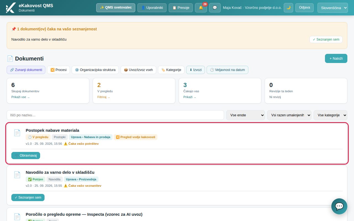Expand the Vse enote units dropdown

pyautogui.click(x=246, y=115)
